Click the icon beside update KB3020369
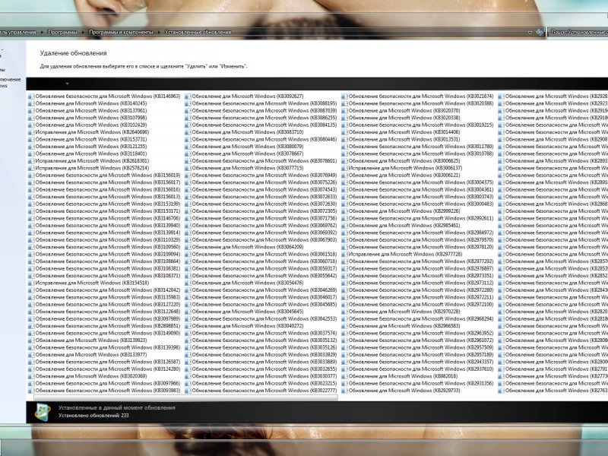Image resolution: width=608 pixels, height=456 pixels. (x=31, y=376)
